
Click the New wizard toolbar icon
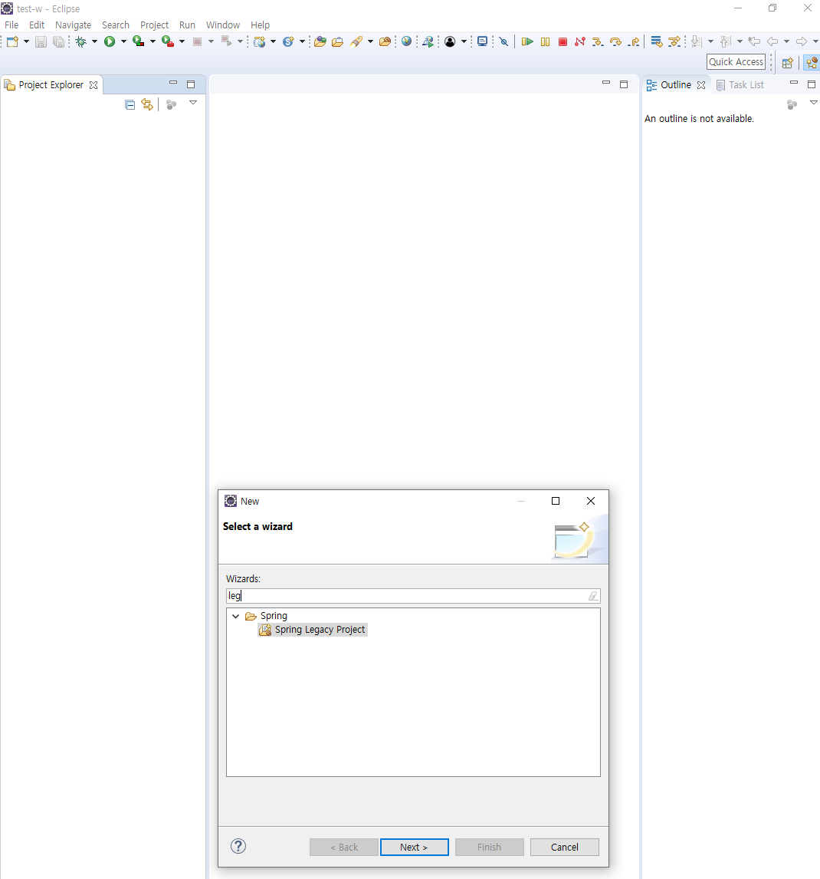click(12, 41)
